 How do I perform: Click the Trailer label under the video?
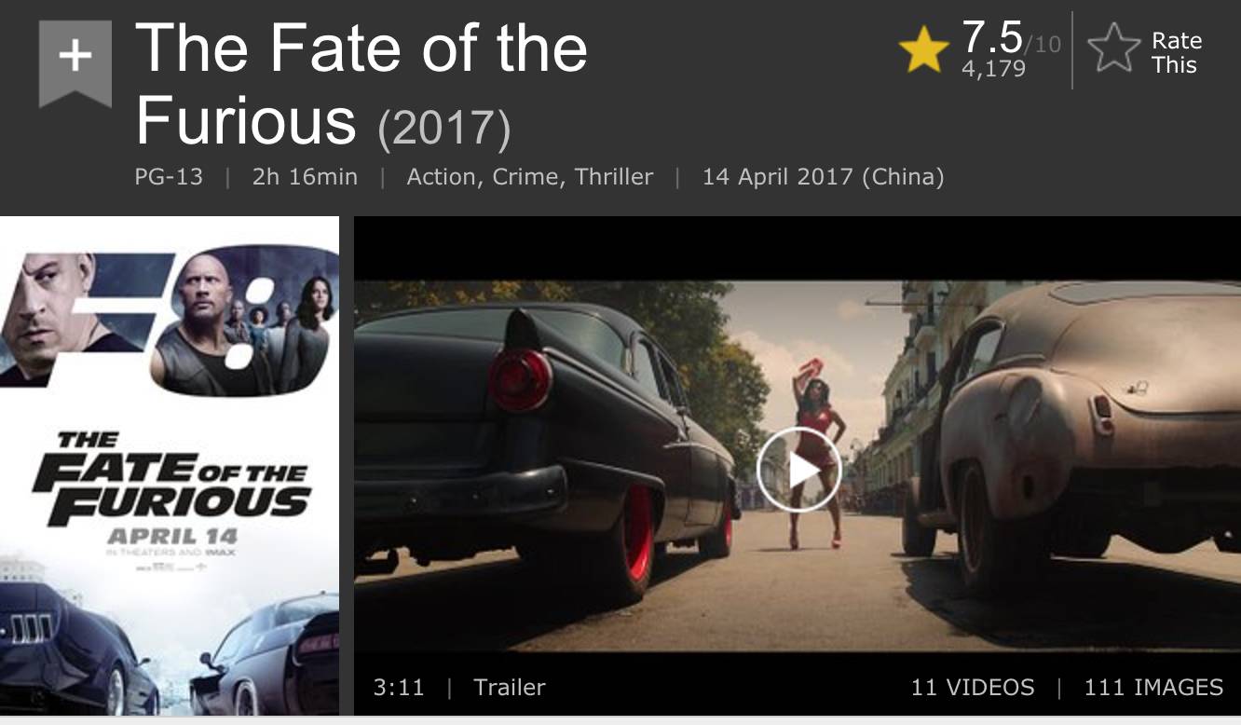point(510,688)
